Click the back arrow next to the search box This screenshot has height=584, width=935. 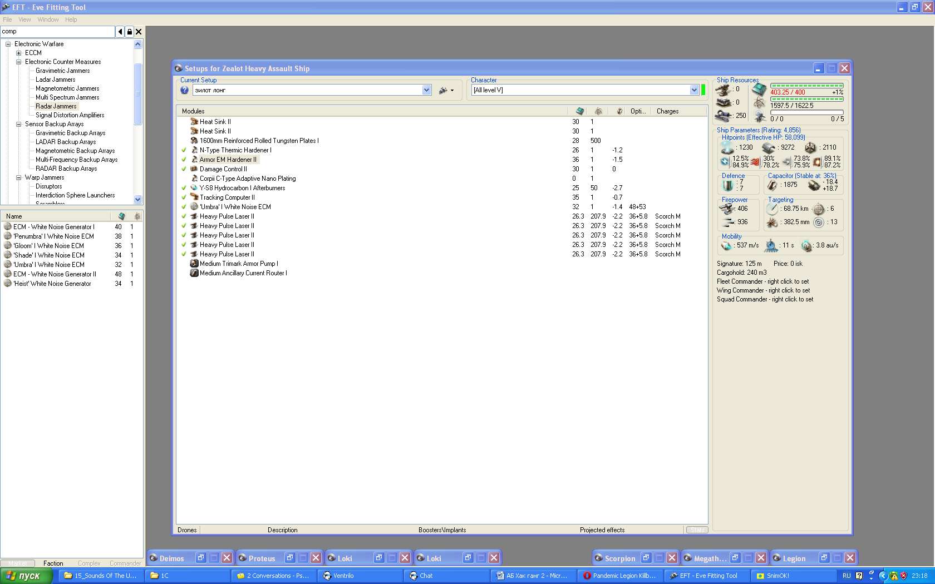120,32
